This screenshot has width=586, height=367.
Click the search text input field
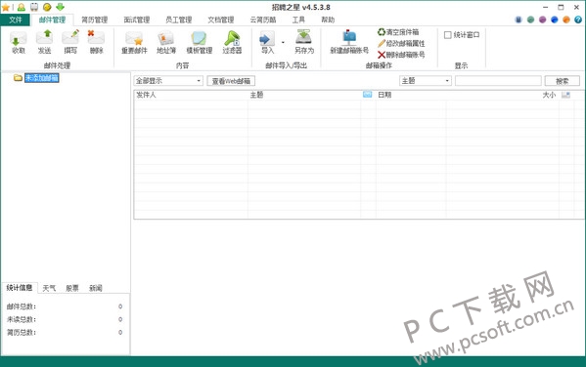[x=498, y=81]
